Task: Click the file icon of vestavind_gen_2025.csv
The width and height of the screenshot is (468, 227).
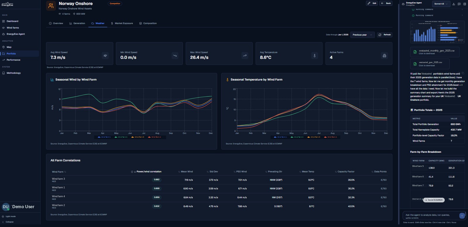Action: (x=415, y=64)
